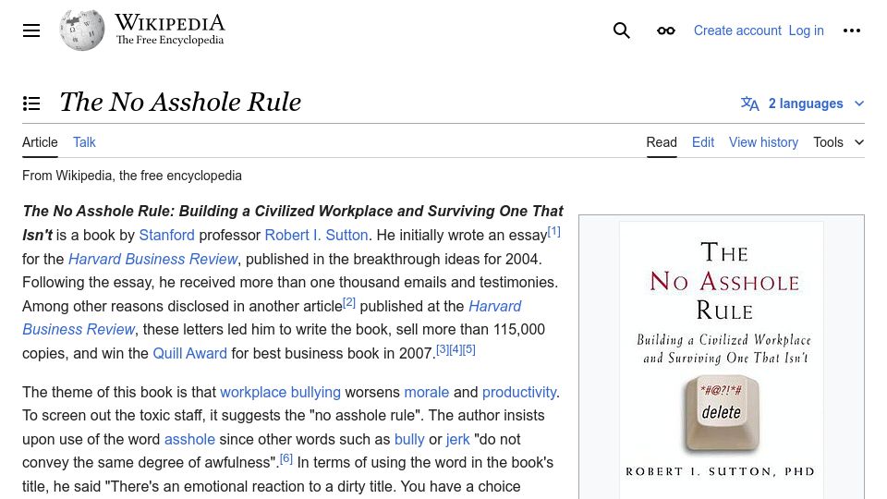Select the Read tab
887x499 pixels.
662,142
